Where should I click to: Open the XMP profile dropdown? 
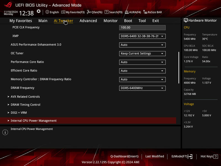tap(142, 36)
